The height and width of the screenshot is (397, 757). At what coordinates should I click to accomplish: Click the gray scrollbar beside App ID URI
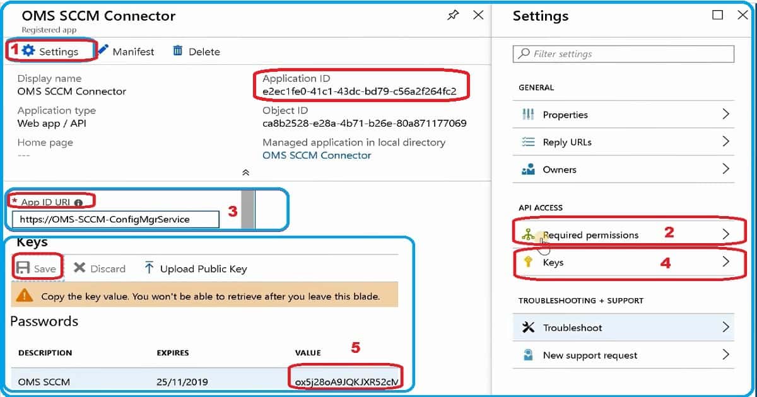coord(248,209)
